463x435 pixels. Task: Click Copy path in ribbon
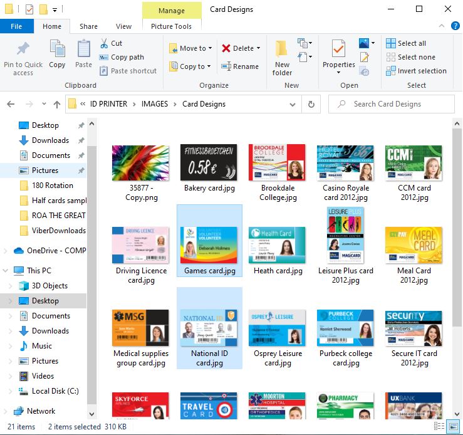(x=122, y=57)
